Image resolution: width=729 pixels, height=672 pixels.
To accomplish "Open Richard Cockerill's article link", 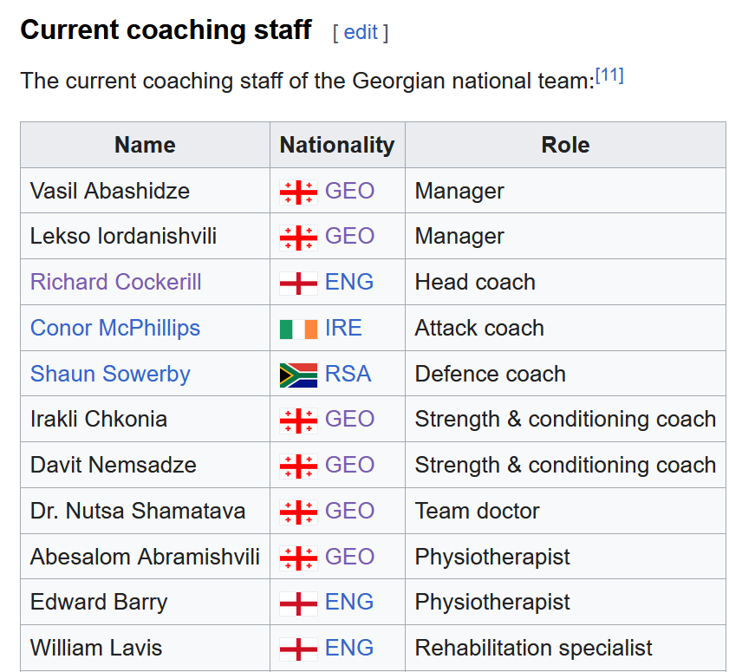I will (116, 282).
